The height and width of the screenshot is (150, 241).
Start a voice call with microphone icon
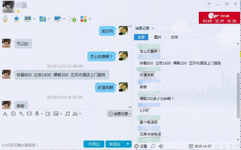5,19
